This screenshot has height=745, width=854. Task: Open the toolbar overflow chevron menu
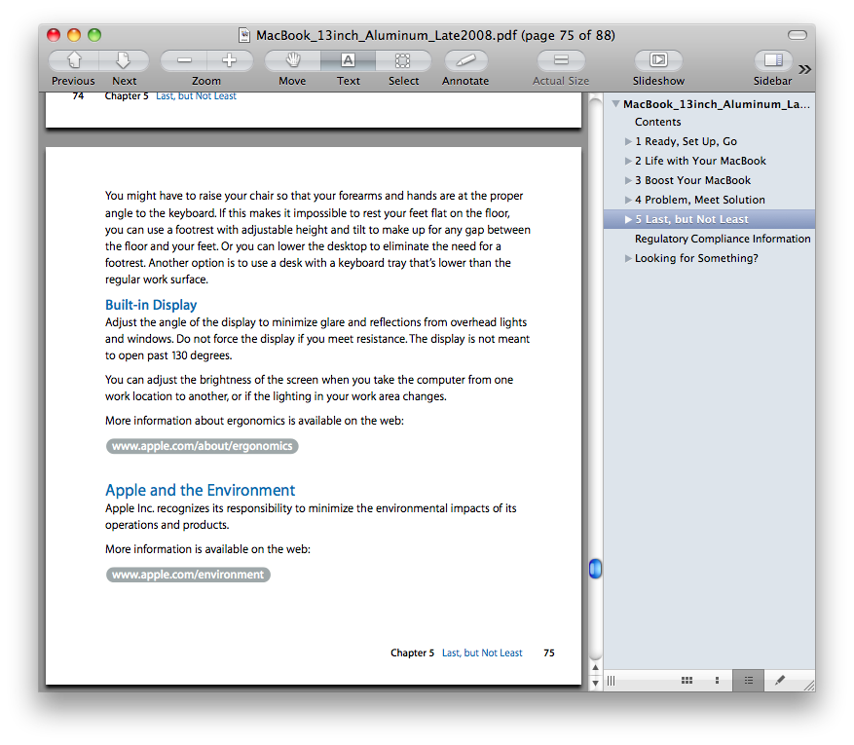coord(804,69)
